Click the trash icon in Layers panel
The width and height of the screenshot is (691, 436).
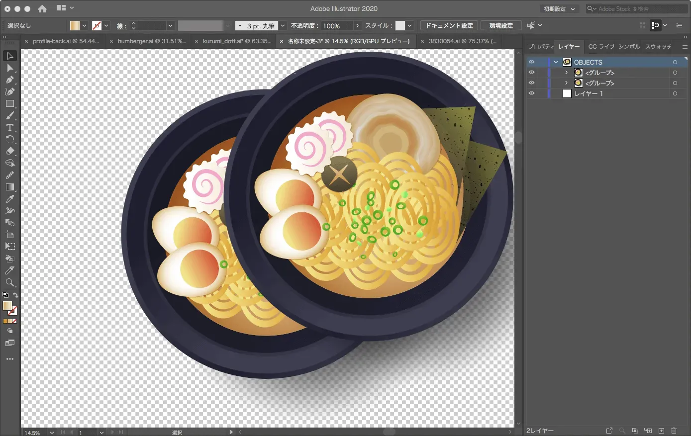674,431
